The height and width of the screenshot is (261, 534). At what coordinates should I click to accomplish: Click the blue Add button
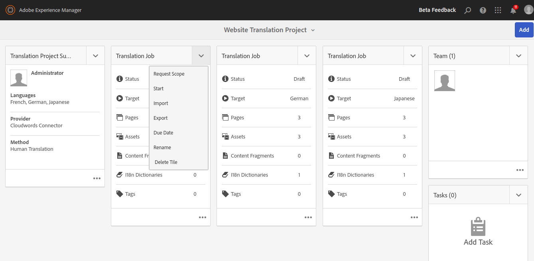524,30
